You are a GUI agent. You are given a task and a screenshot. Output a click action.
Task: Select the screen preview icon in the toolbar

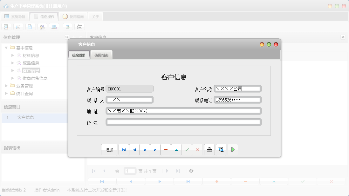point(54,27)
